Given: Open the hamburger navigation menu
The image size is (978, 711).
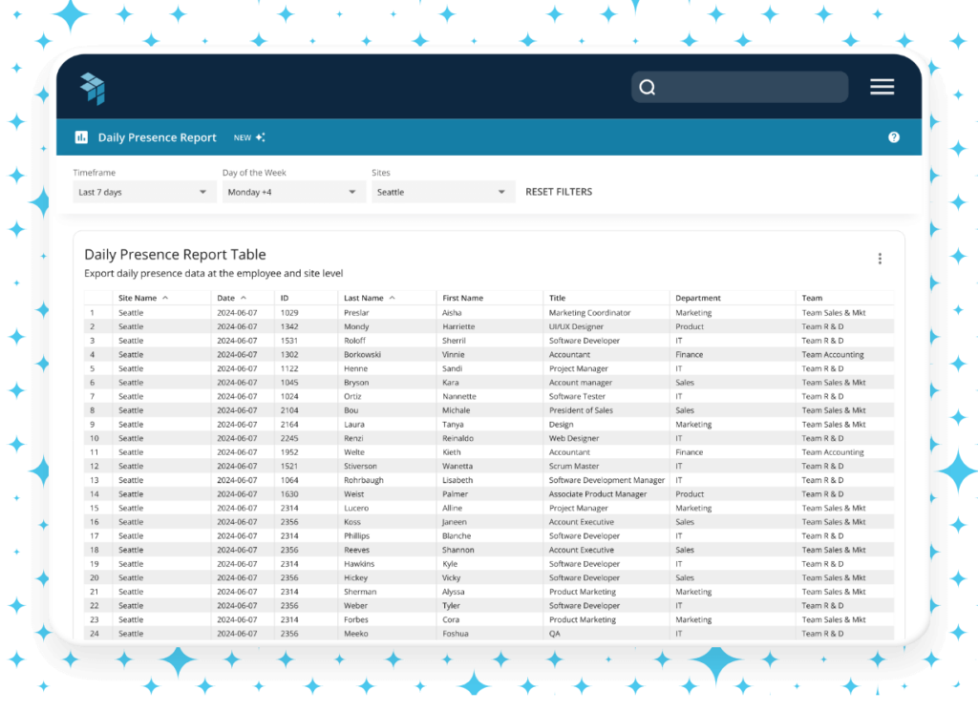Looking at the screenshot, I should [x=882, y=86].
